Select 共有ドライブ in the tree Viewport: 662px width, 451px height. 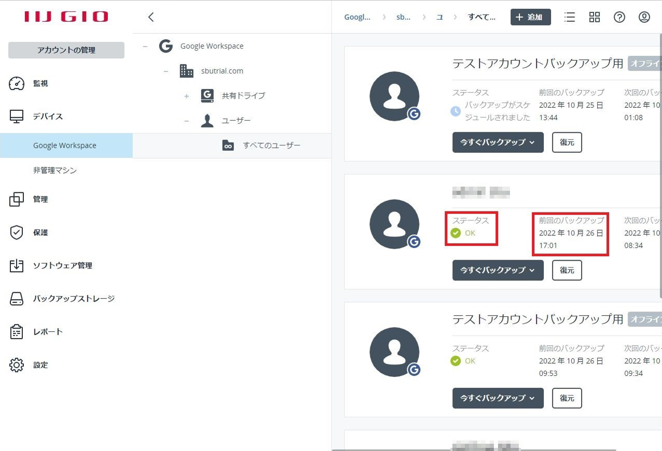pyautogui.click(x=243, y=96)
